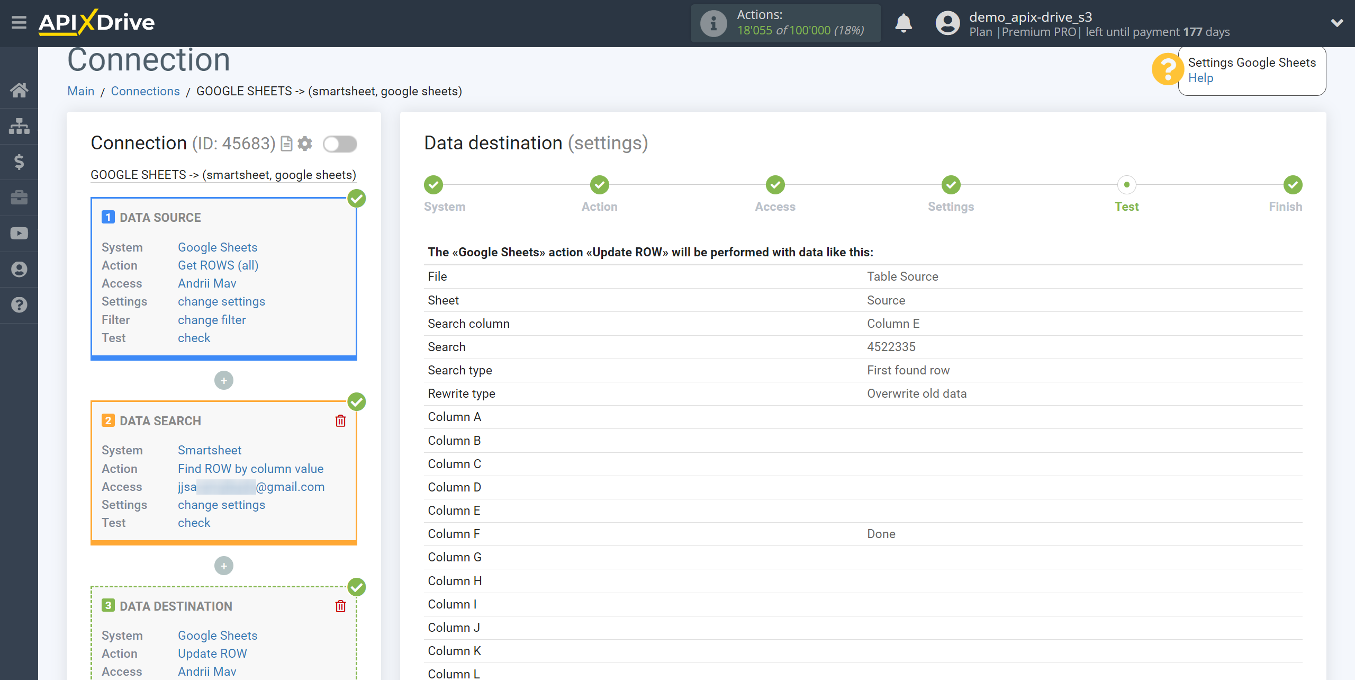This screenshot has width=1355, height=680.
Task: Select 'First found row' value
Action: pyautogui.click(x=908, y=370)
